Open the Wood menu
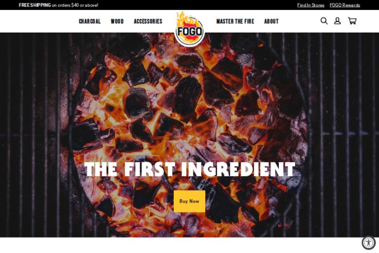The height and width of the screenshot is (253, 379). pyautogui.click(x=117, y=21)
